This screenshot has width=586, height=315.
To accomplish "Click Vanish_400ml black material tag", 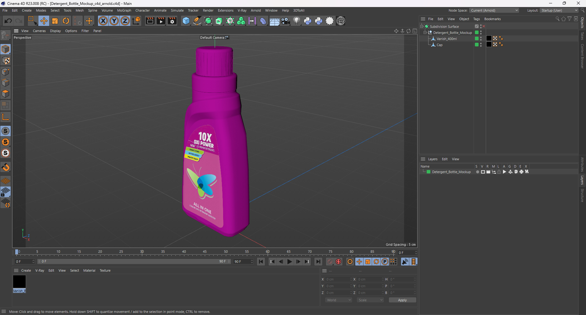I will [x=489, y=38].
